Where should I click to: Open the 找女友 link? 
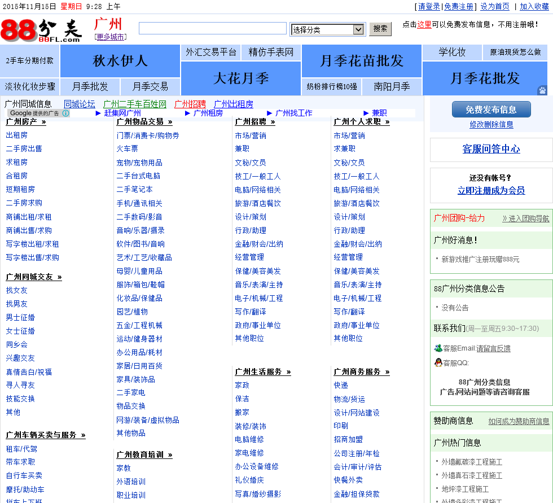click(16, 290)
